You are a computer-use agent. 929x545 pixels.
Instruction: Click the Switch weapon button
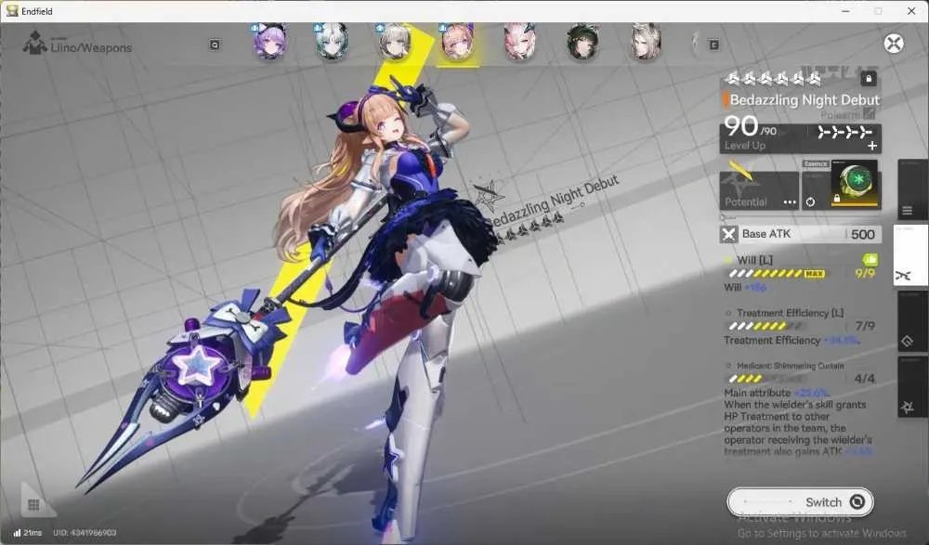click(800, 501)
